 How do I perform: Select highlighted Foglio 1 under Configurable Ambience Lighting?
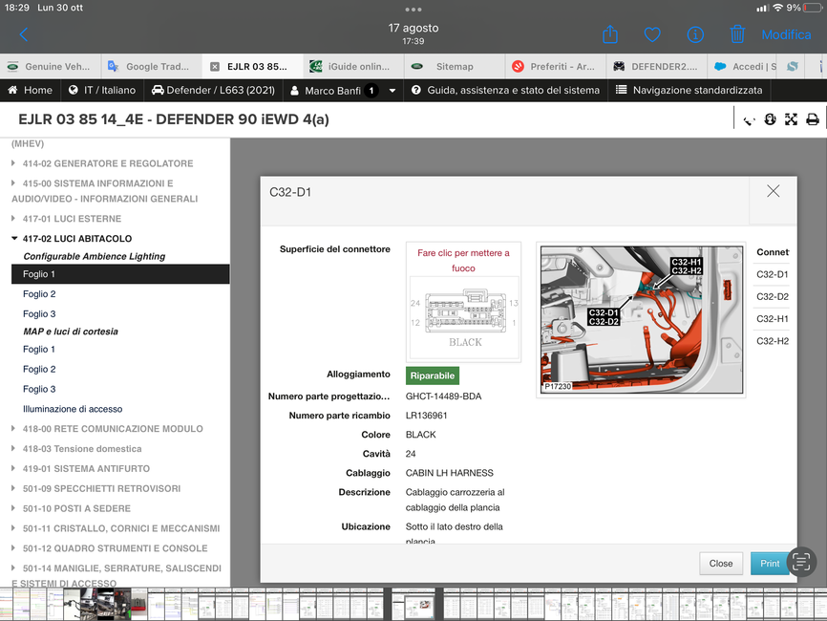120,274
